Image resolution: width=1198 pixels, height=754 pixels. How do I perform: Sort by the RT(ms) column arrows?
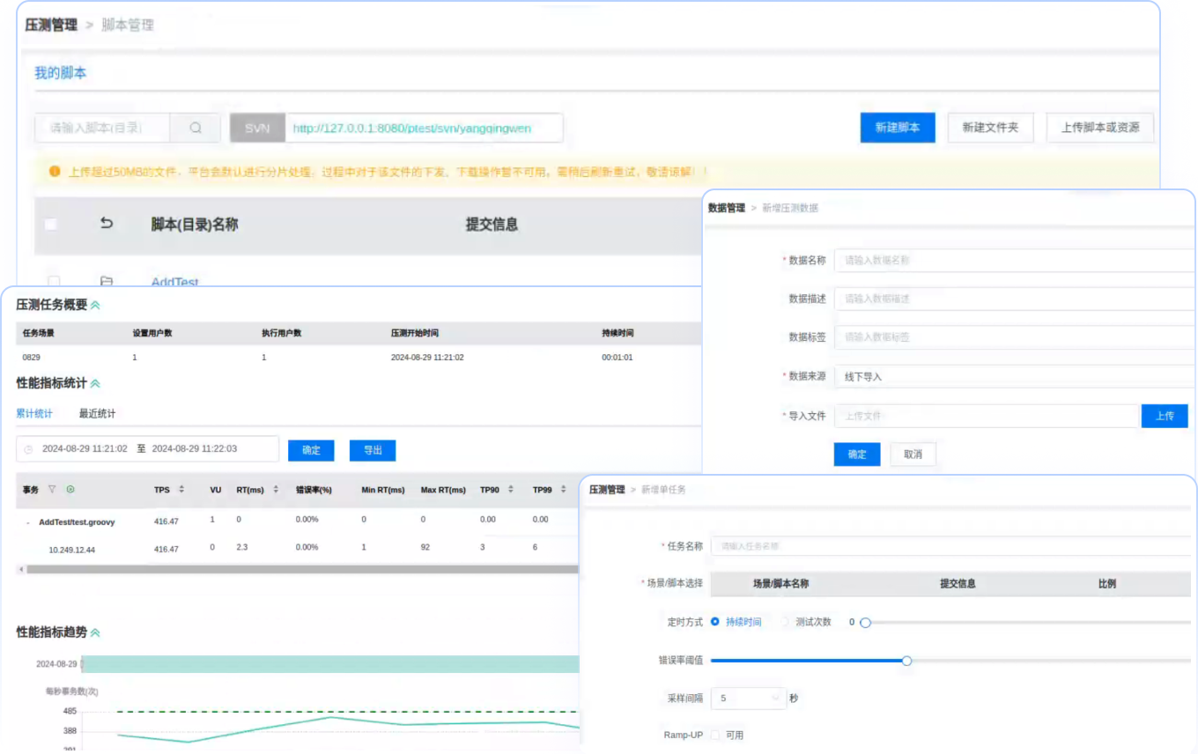(x=276, y=490)
